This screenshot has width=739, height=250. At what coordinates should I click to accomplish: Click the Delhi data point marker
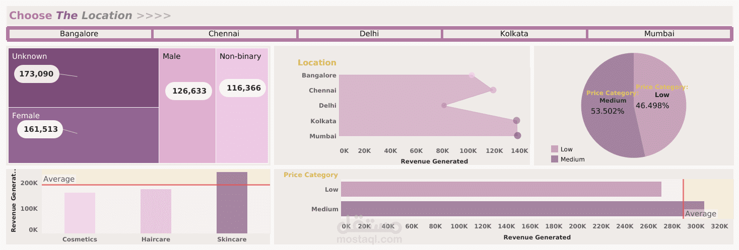444,106
